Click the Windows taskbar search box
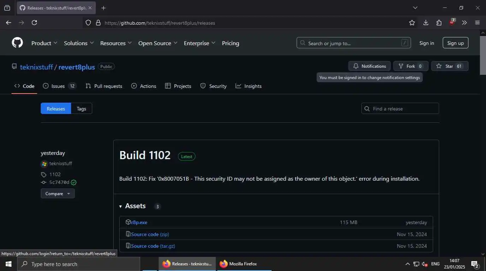The image size is (486, 271). (x=78, y=264)
